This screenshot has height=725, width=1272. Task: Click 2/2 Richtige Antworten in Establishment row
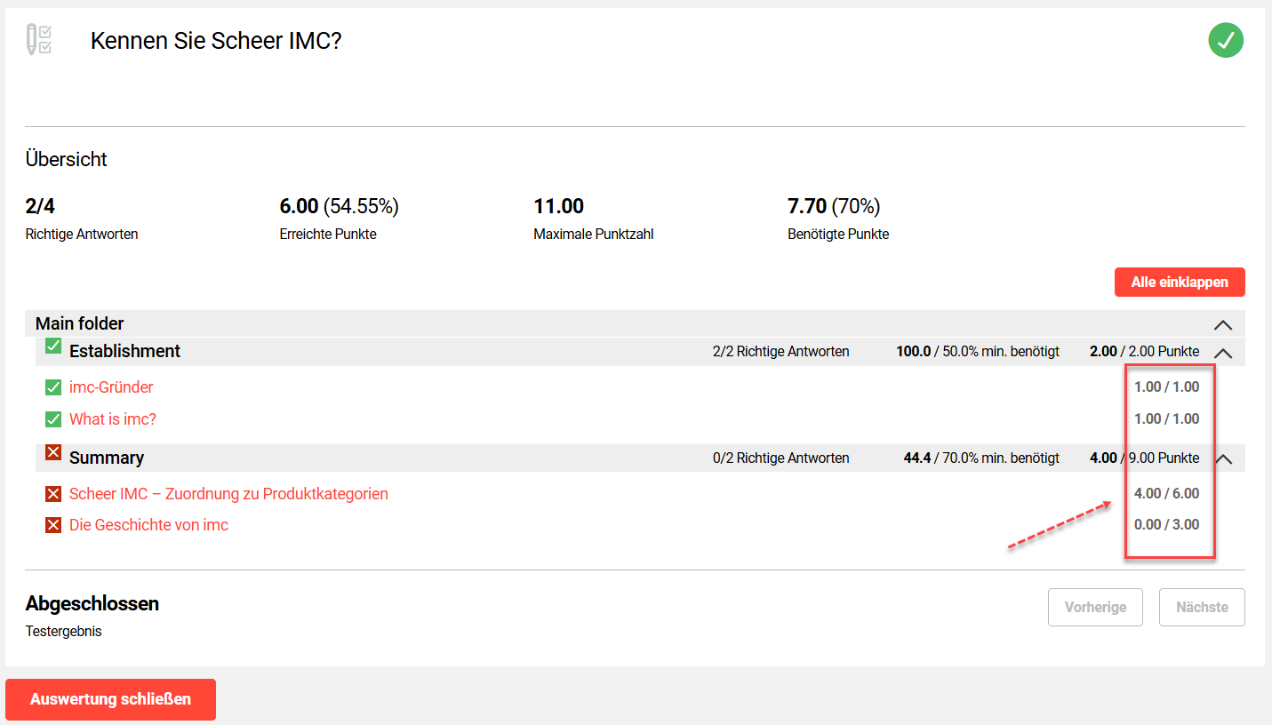[x=781, y=352]
